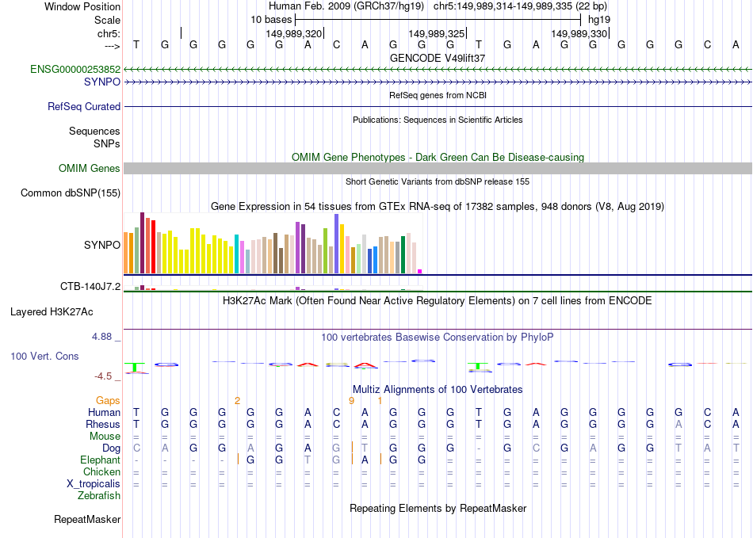
Task: Click the ENSG00000253852 gene track label
Action: 75,69
